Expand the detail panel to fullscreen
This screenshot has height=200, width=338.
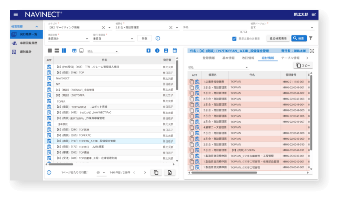312,51
